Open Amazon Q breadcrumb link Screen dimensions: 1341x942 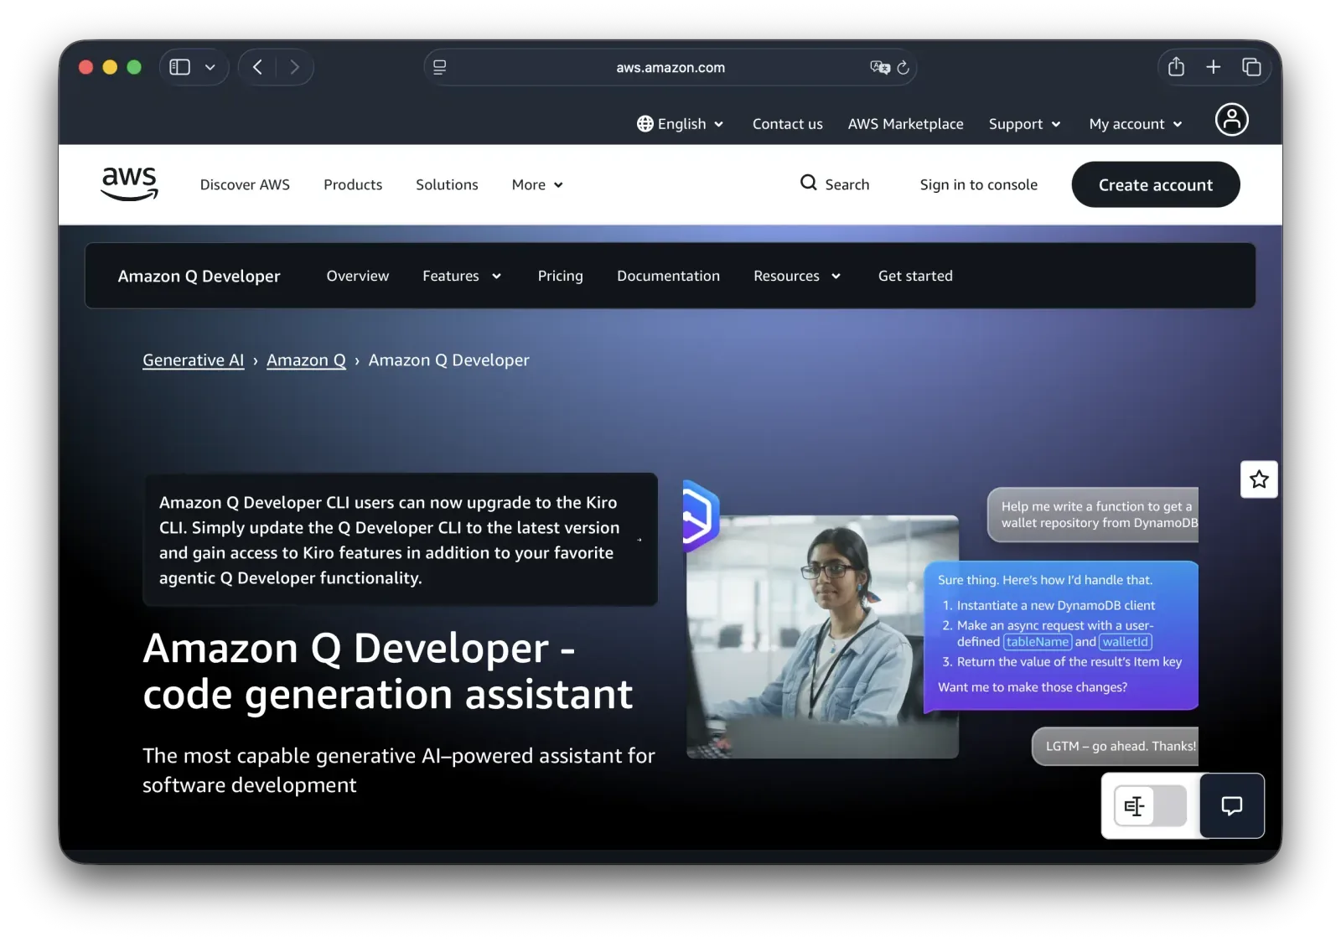point(306,360)
